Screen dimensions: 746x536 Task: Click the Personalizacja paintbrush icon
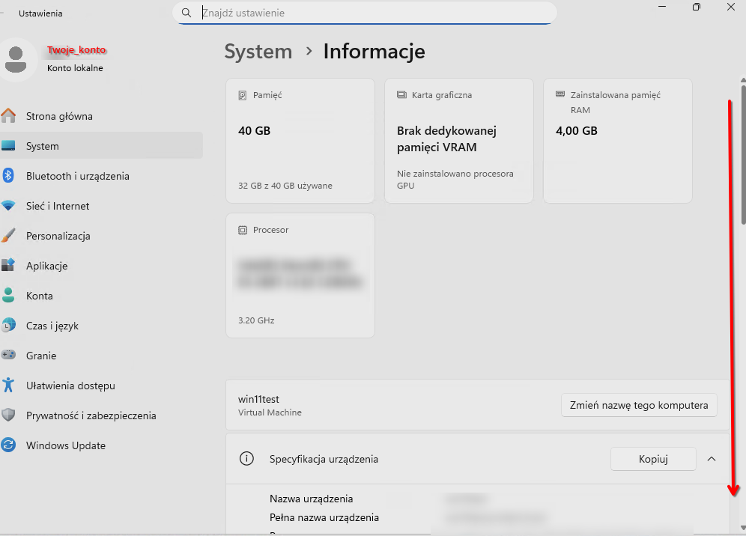pyautogui.click(x=8, y=236)
